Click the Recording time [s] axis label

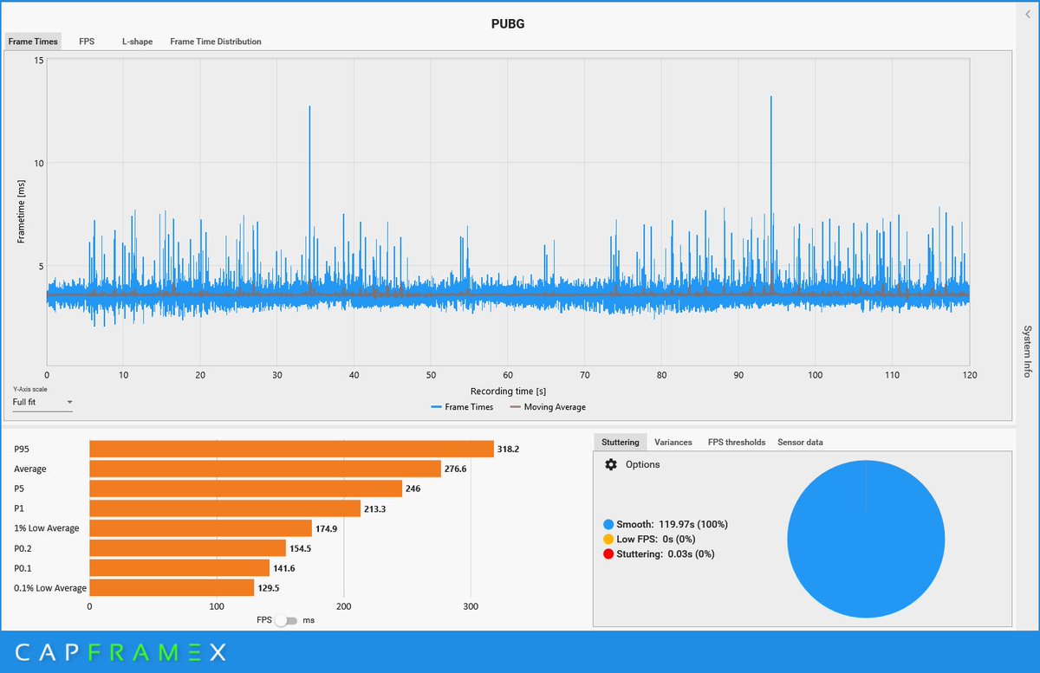(508, 392)
